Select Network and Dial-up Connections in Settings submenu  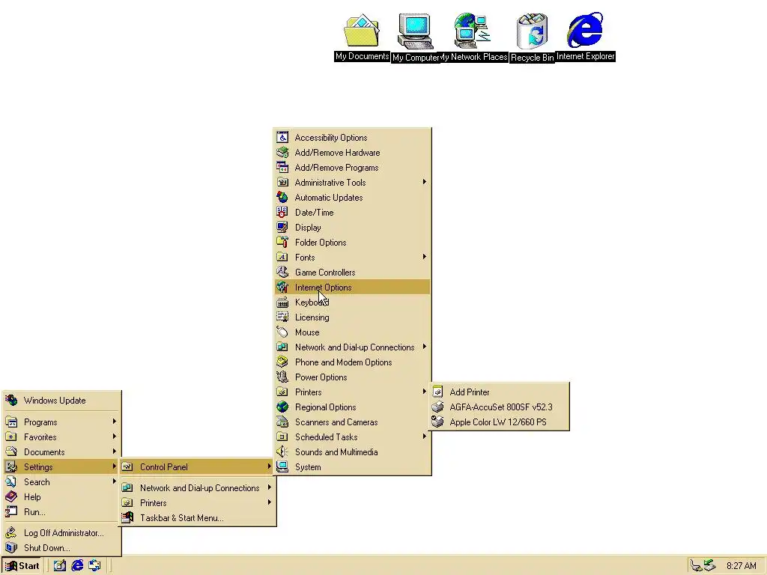pos(198,488)
